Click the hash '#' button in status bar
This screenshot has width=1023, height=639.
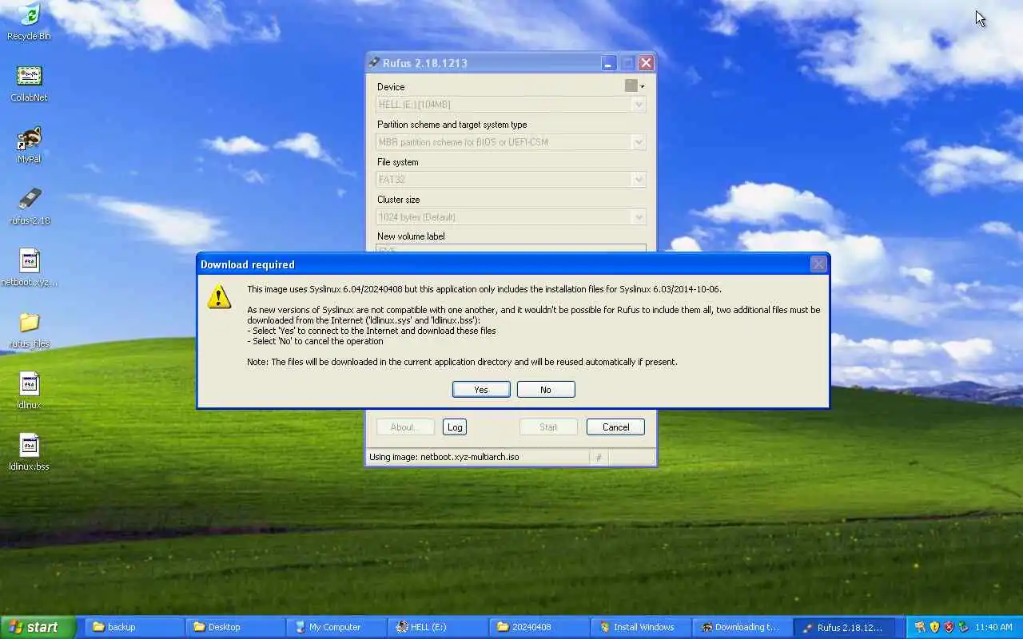(599, 457)
